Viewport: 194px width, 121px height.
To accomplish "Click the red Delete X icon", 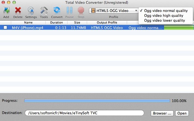I will (18, 10).
